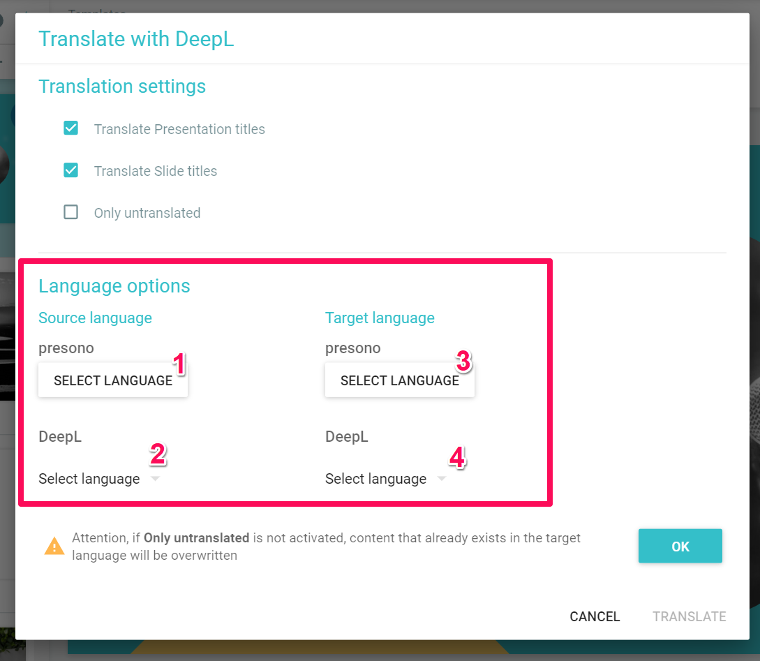
Task: Click the Translate button
Action: pos(689,616)
